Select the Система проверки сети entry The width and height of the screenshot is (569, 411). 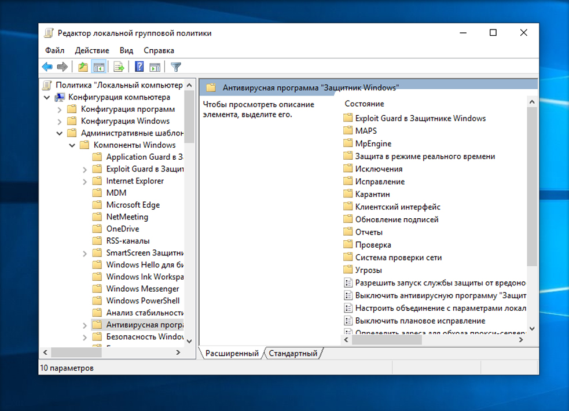[398, 258]
